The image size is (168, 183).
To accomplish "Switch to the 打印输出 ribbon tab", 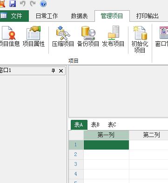I will (147, 16).
